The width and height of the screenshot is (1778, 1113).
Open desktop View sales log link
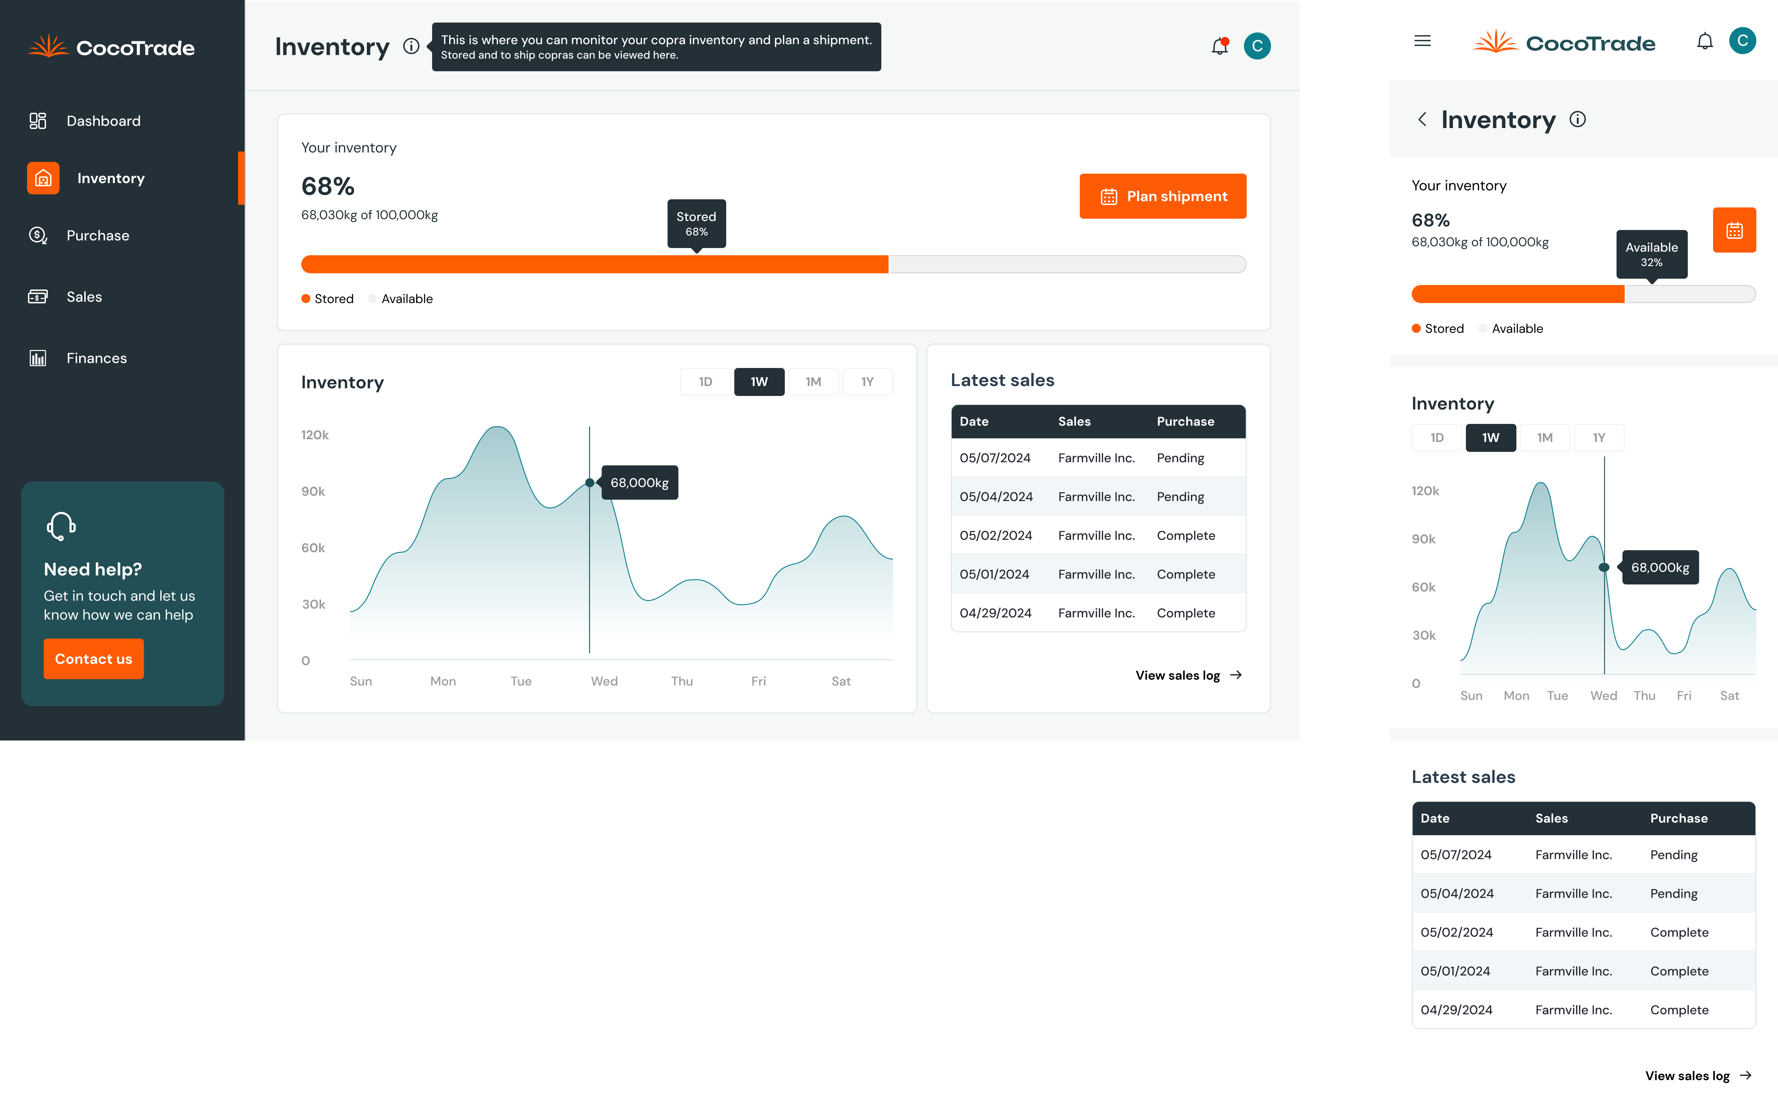click(x=1189, y=675)
